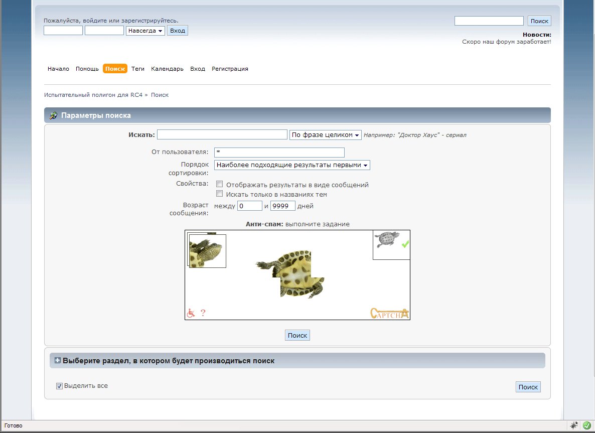Open the 'Теги' menu item
This screenshot has height=433, width=595.
point(138,69)
